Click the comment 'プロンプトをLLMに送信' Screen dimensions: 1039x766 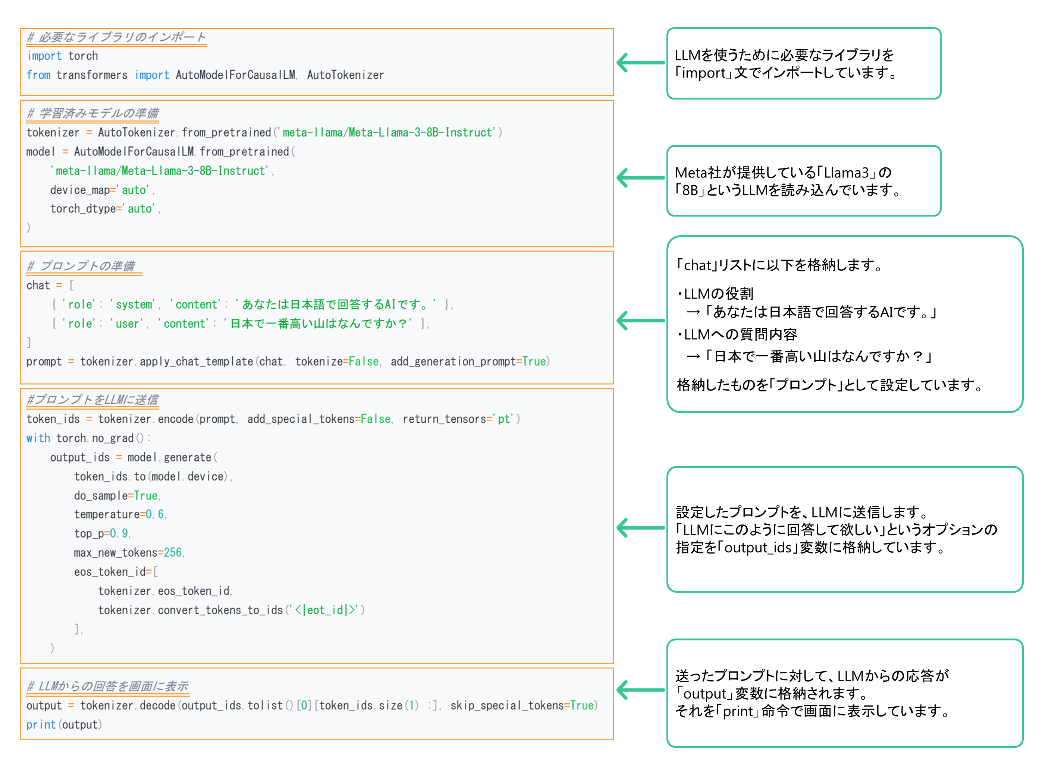click(92, 400)
